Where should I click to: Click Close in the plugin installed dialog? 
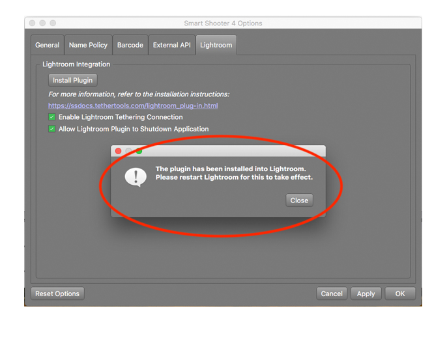click(x=299, y=200)
